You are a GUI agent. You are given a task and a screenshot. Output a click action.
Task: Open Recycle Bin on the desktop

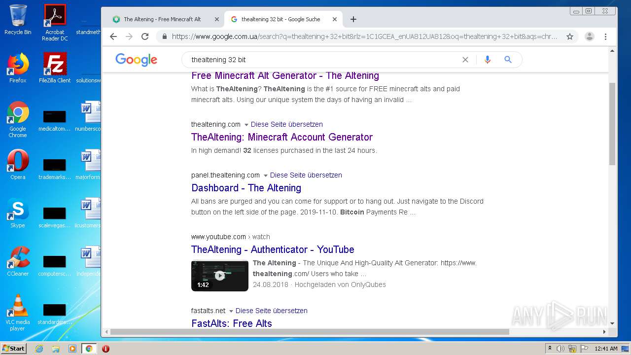18,20
